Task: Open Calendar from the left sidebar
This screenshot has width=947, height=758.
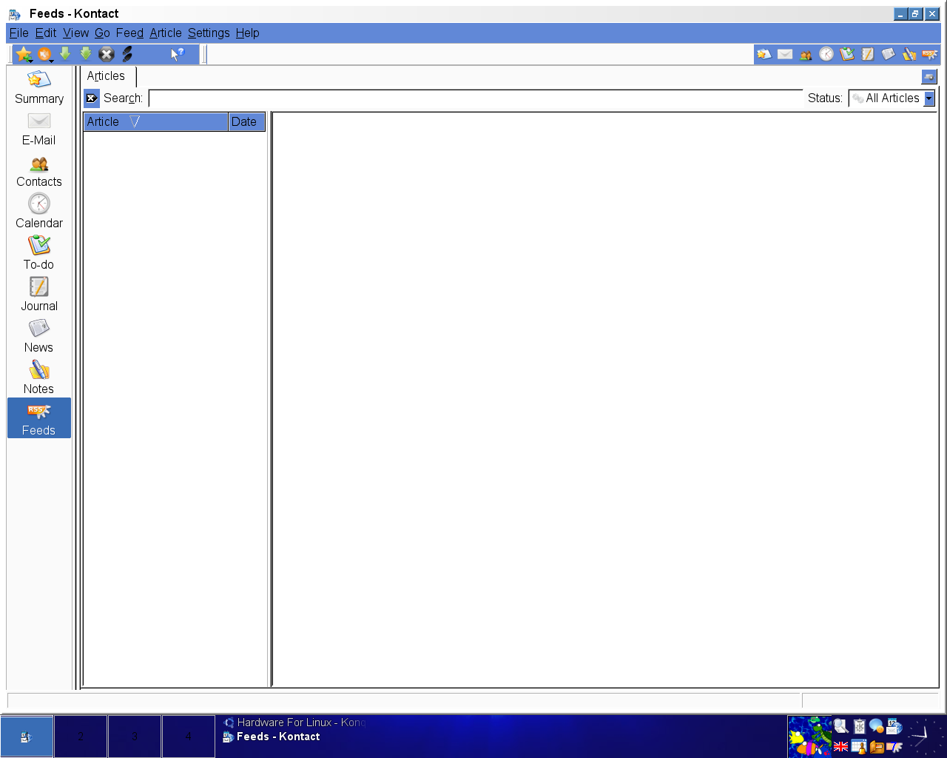Action: (x=39, y=212)
